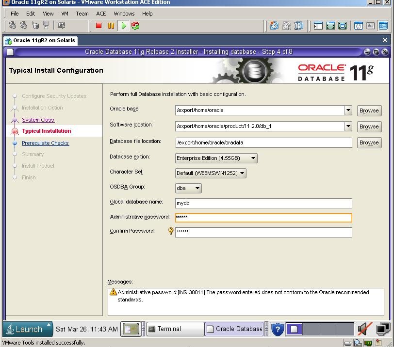Open the Database edition dropdown
394x347 pixels.
point(253,158)
